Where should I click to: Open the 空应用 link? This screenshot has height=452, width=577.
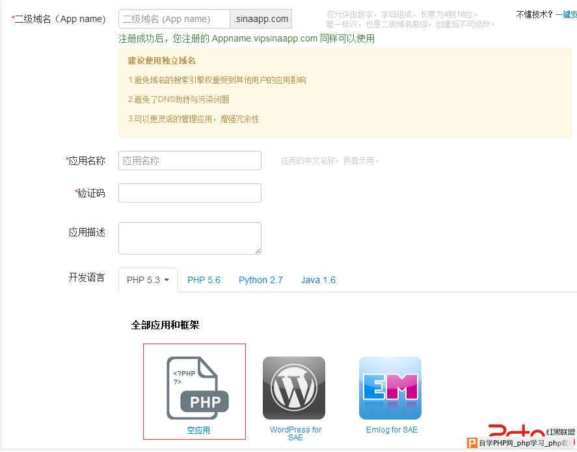tap(198, 431)
